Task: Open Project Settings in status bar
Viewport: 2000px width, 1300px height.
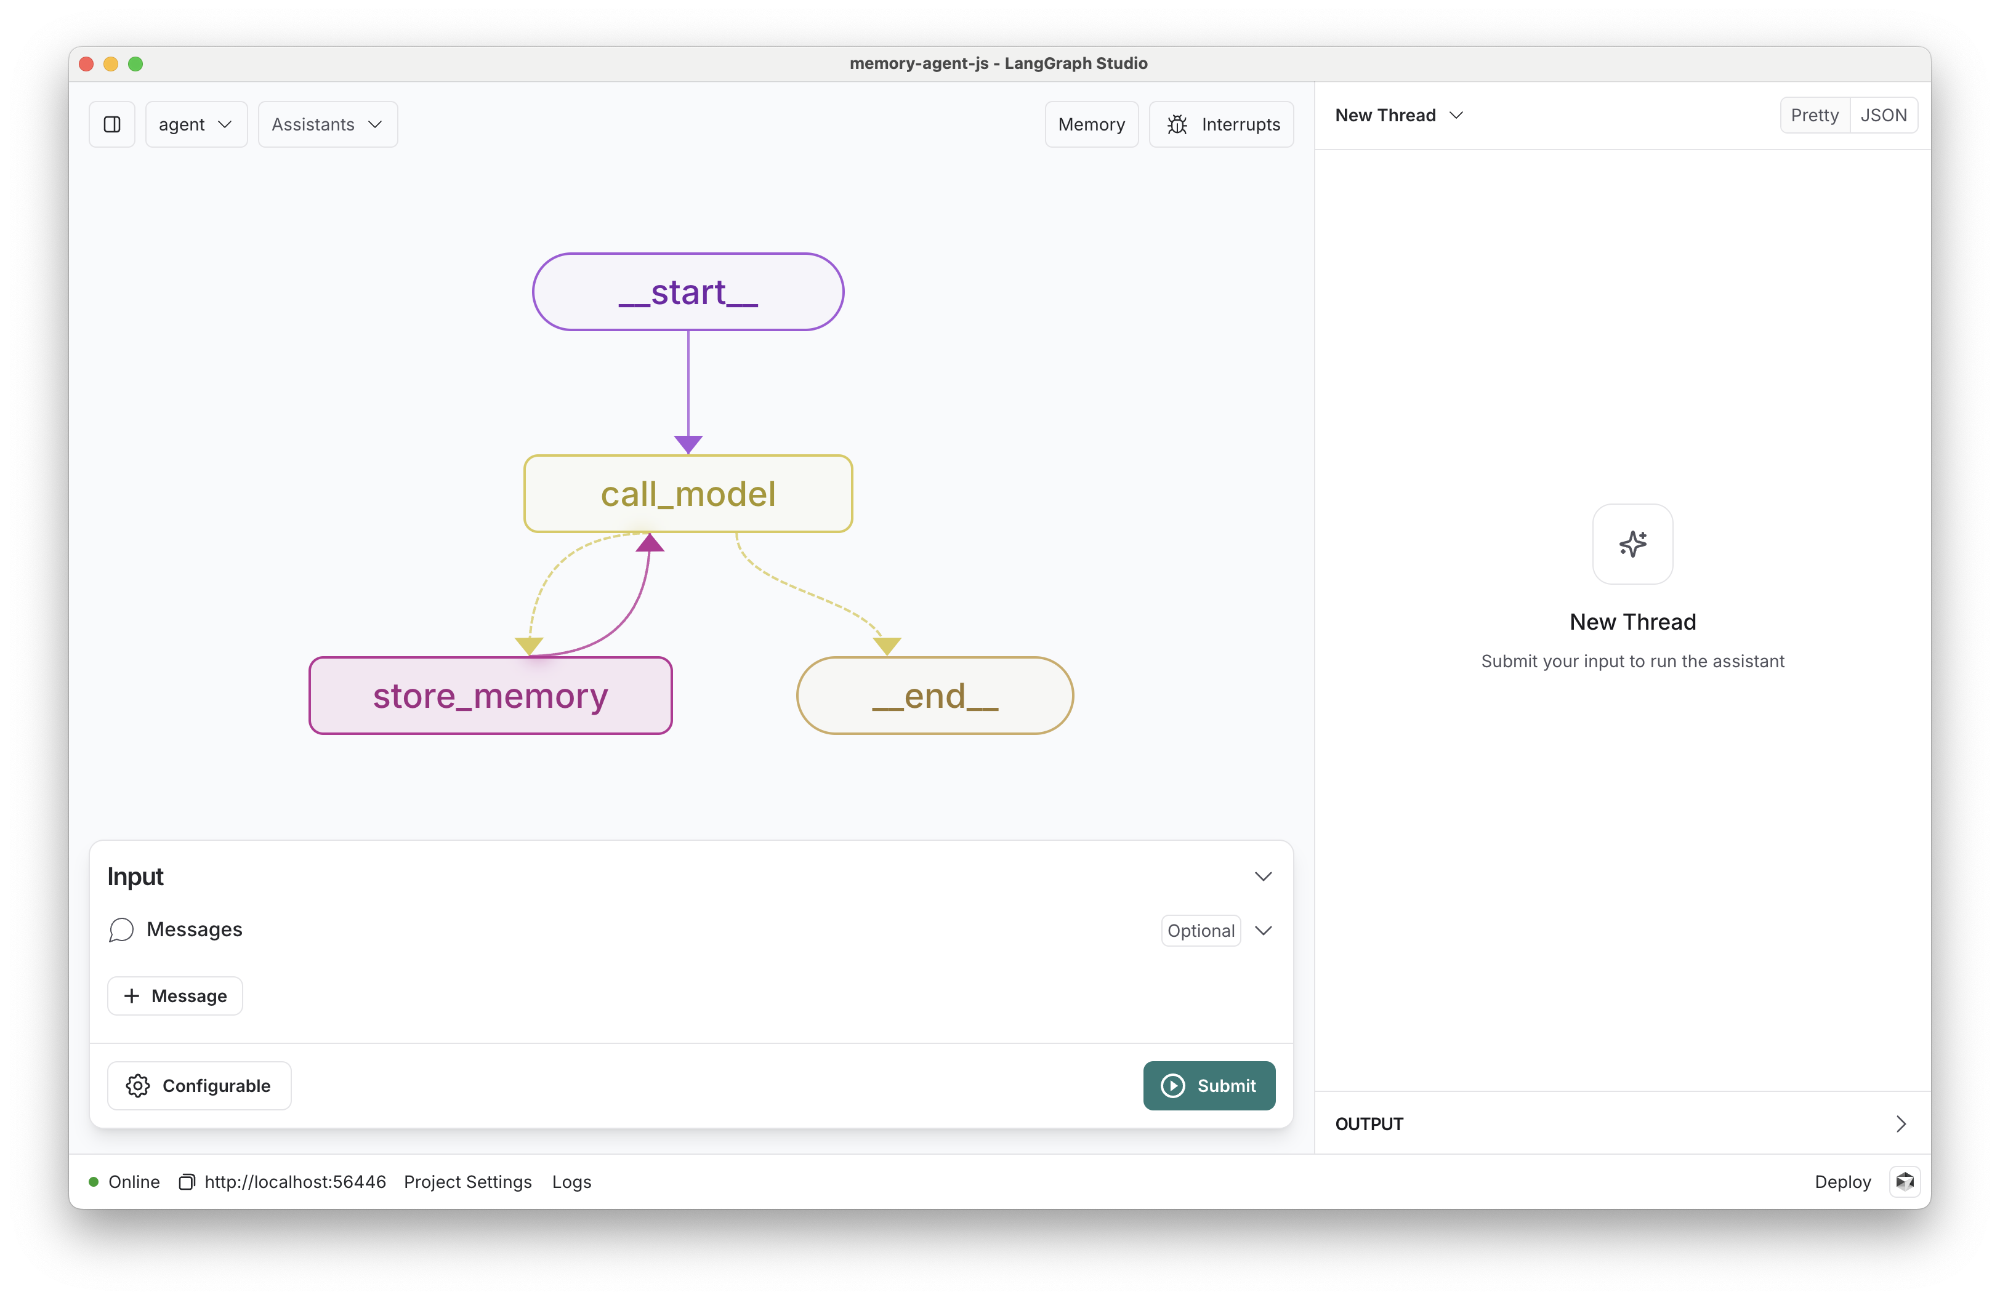Action: tap(468, 1182)
